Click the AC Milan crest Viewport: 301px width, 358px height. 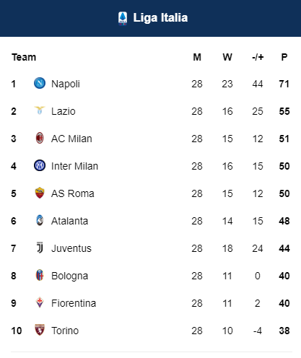pyautogui.click(x=40, y=138)
